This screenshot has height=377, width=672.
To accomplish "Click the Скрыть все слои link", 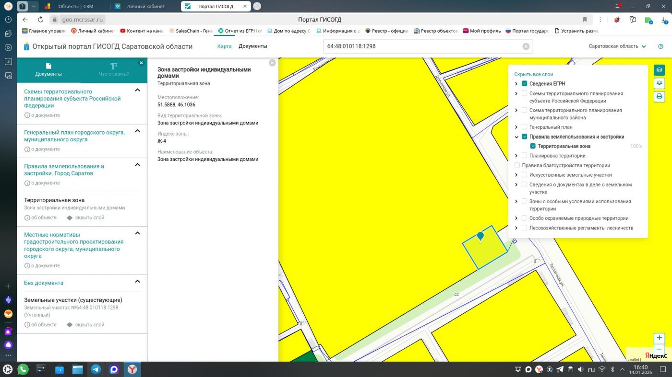I will point(533,74).
